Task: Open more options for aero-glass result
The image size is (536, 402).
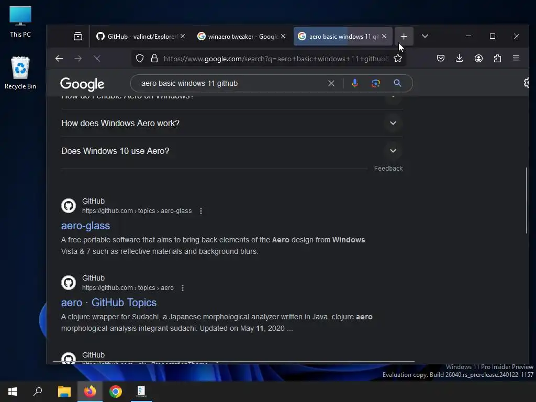Action: (201, 211)
